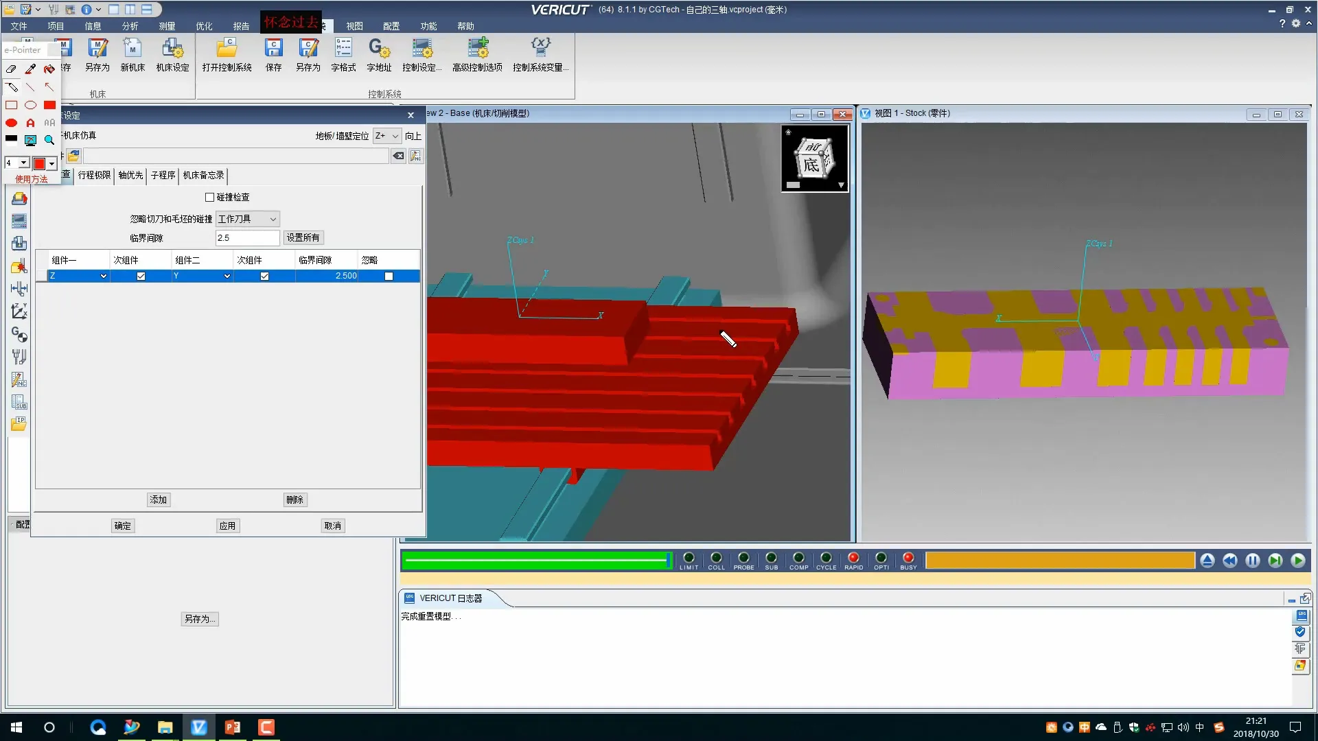The height and width of the screenshot is (741, 1318).
Task: Uncheck the 次组件 checkbox for component Z
Action: [x=141, y=276]
